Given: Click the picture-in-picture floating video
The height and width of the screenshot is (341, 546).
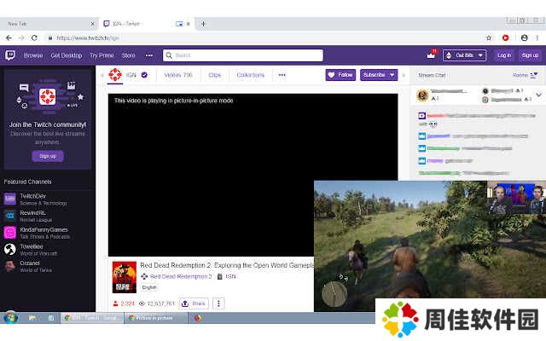Looking at the screenshot, I should [x=430, y=246].
